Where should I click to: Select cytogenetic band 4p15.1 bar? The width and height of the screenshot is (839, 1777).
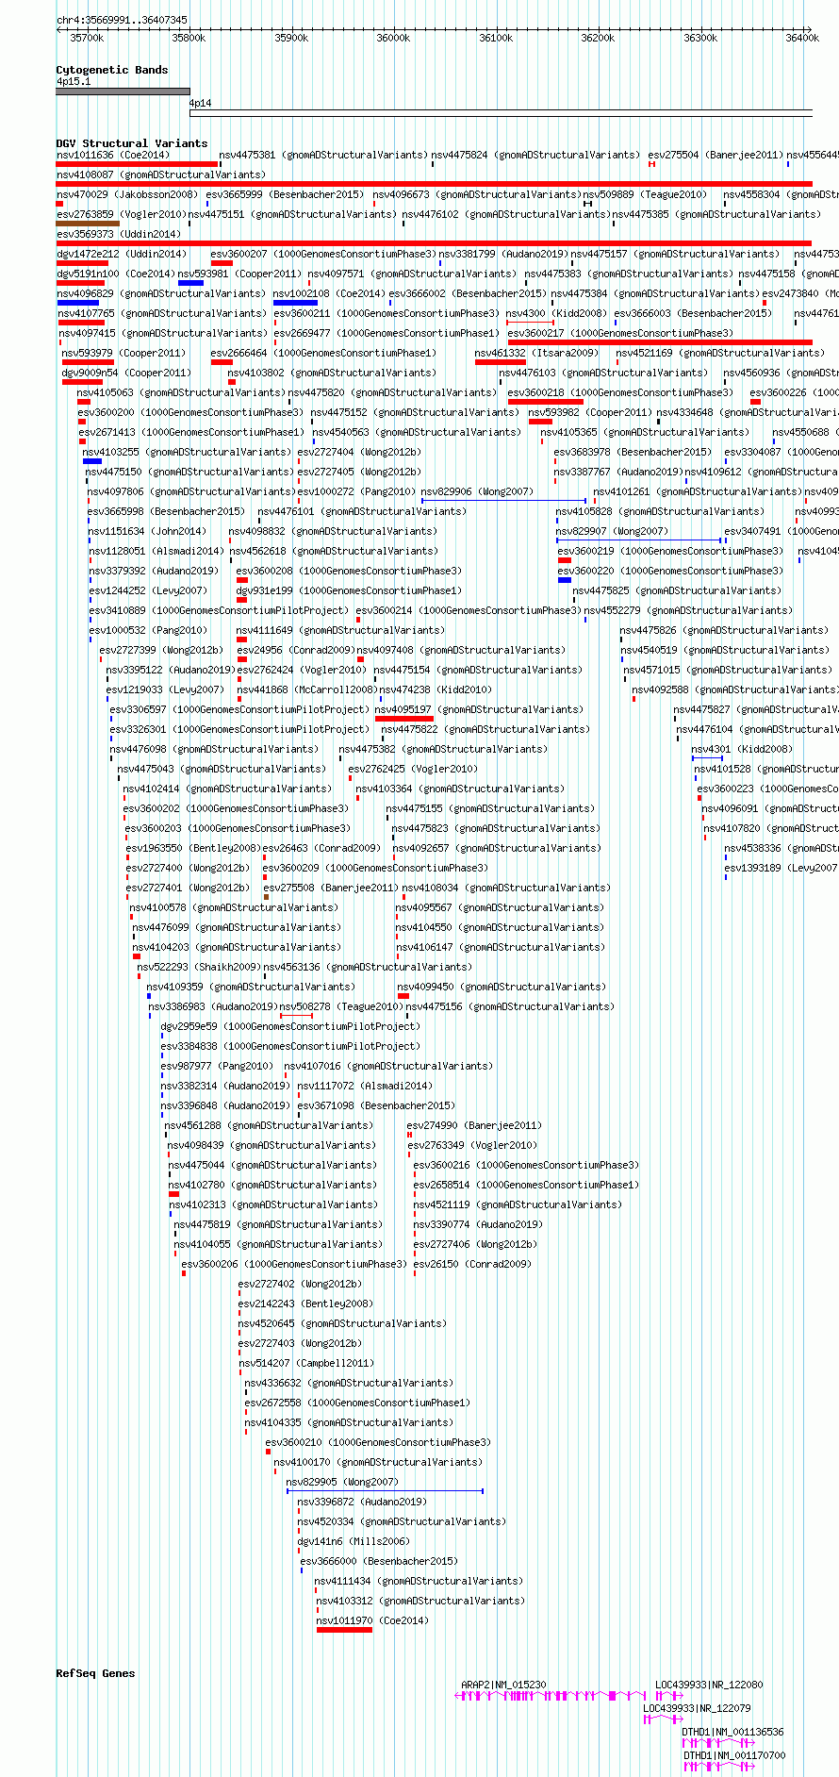[123, 91]
